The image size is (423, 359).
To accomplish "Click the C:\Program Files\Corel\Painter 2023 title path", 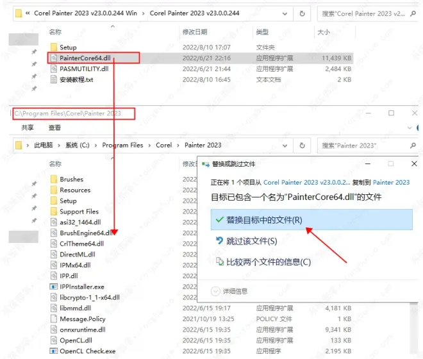I will (x=68, y=113).
